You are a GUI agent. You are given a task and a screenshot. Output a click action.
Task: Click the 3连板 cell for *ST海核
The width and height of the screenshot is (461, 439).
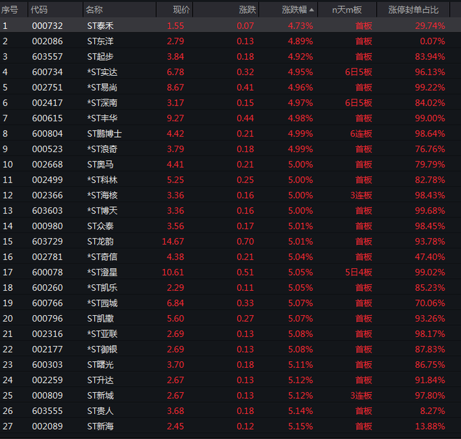click(361, 195)
